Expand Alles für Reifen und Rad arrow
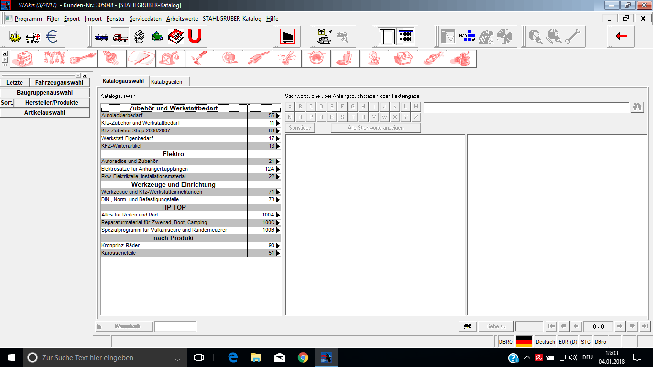Image resolution: width=653 pixels, height=367 pixels. pyautogui.click(x=278, y=215)
